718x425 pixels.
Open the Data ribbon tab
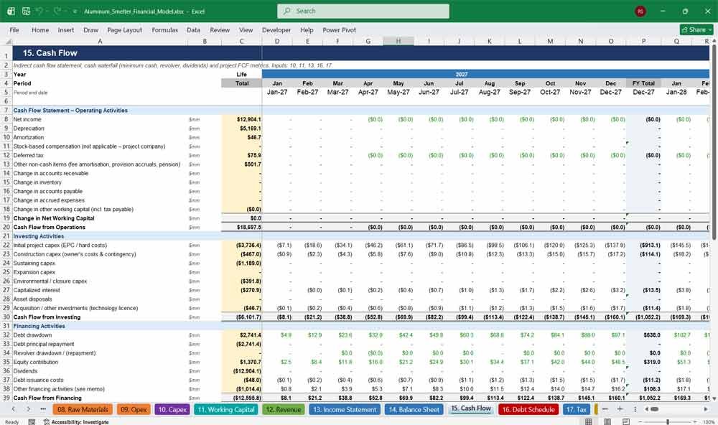point(193,29)
